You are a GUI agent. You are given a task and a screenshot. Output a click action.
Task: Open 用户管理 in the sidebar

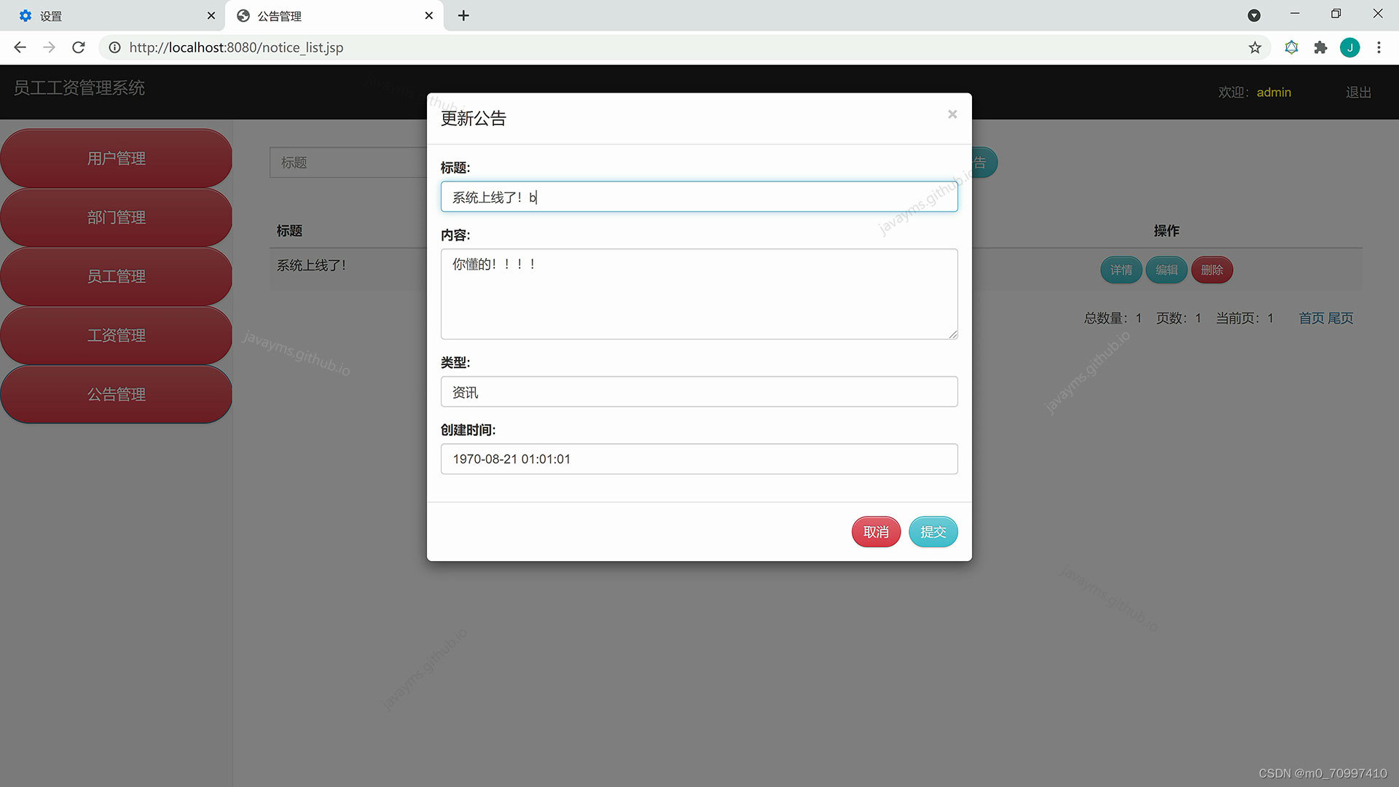coord(117,158)
